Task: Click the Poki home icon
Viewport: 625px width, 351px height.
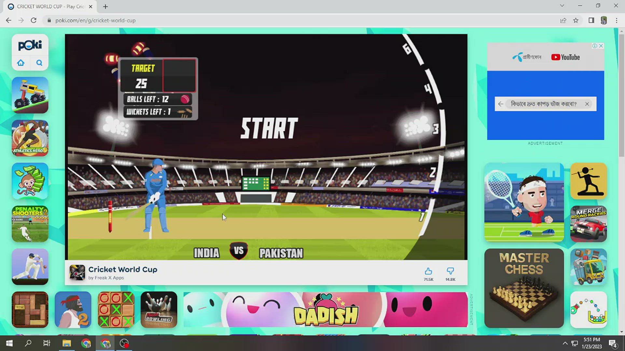Action: pos(21,63)
